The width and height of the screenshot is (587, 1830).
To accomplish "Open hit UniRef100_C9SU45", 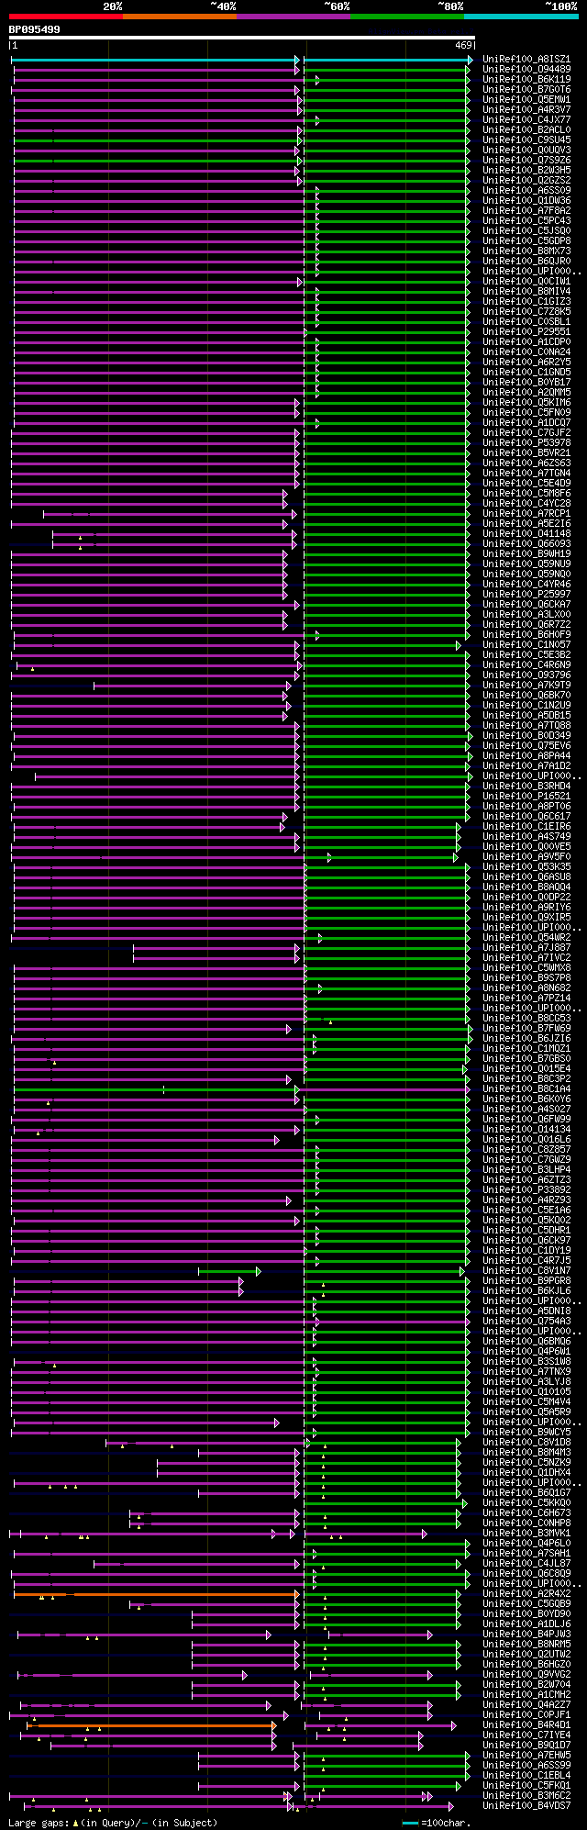I will (x=526, y=139).
